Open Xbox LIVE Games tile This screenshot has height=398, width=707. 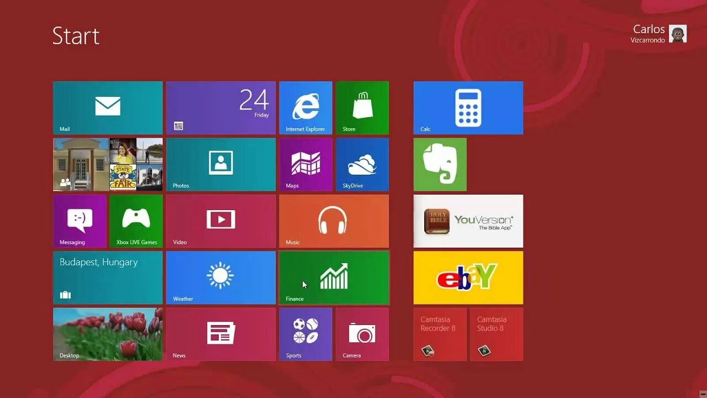136,221
